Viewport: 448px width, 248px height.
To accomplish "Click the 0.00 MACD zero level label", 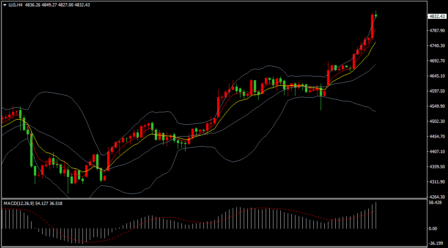I will 432,228.
